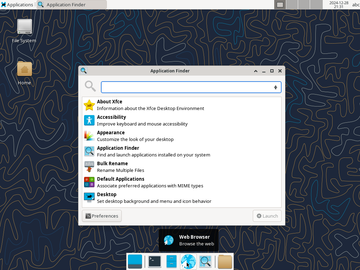Select the 'About Xfce' entry title
Viewport: 360px width, 270px height.
point(110,102)
